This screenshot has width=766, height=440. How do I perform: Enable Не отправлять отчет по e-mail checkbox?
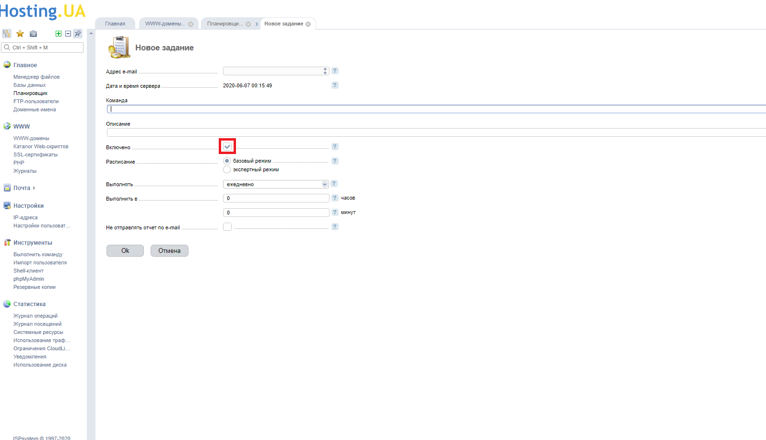(227, 227)
